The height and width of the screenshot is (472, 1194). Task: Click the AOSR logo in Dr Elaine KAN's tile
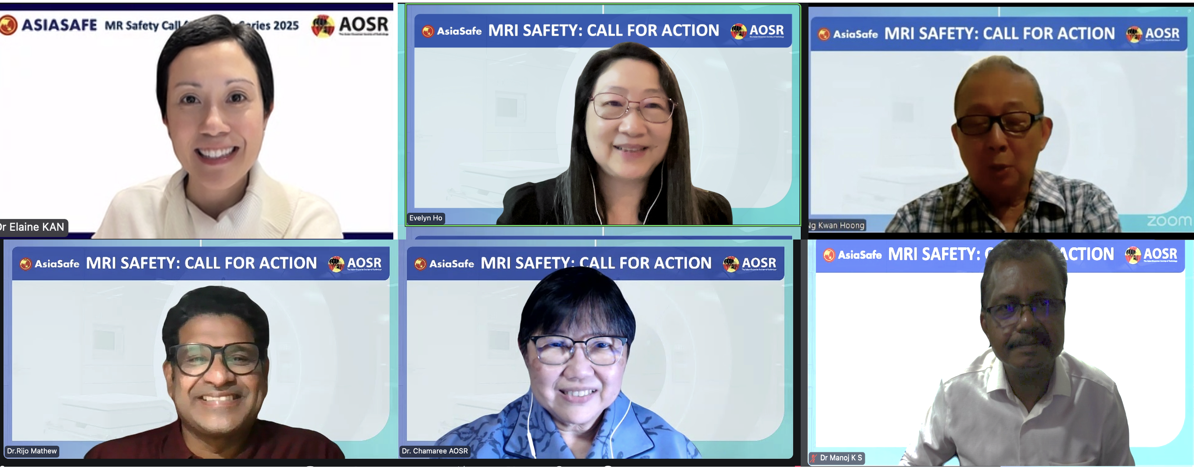coord(350,25)
